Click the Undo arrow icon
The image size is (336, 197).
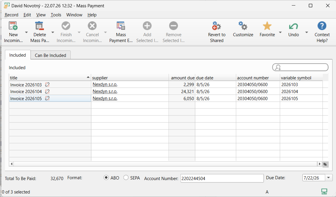293,26
